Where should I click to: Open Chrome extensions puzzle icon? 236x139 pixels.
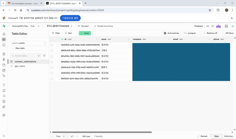point(218,10)
